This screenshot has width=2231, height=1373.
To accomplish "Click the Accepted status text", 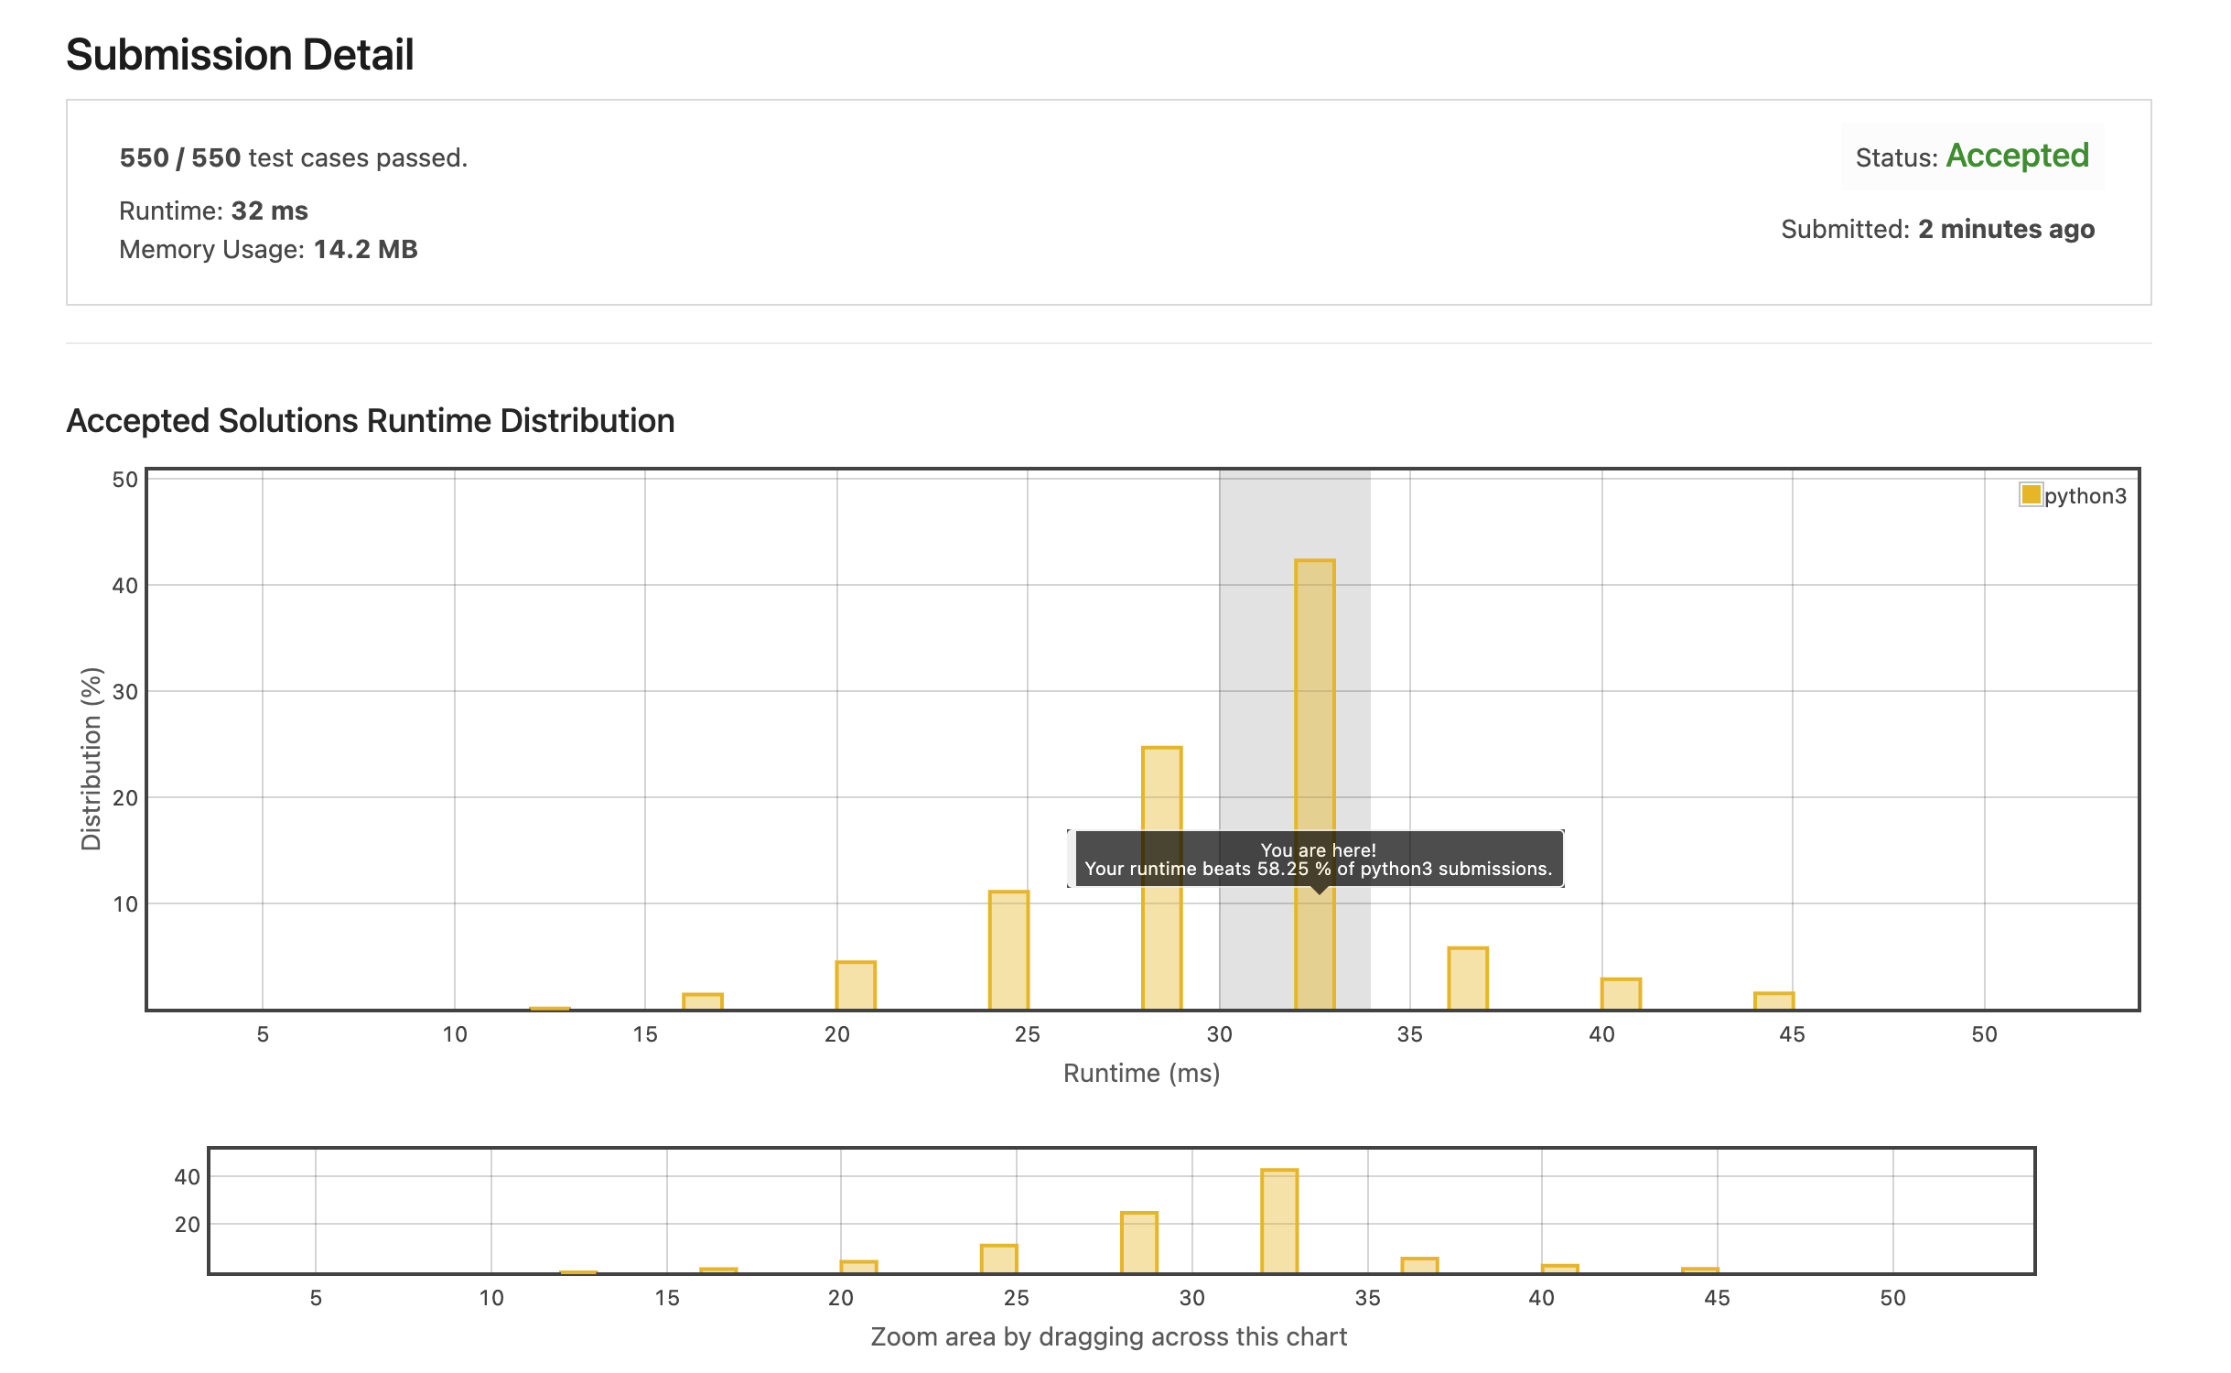I will pyautogui.click(x=2017, y=156).
